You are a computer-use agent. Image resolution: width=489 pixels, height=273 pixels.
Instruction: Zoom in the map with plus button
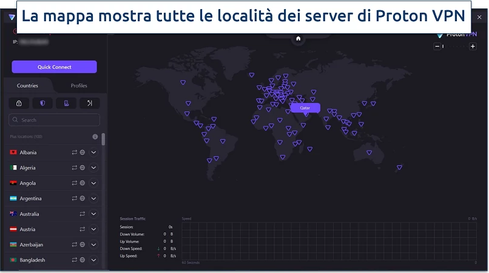coord(473,47)
